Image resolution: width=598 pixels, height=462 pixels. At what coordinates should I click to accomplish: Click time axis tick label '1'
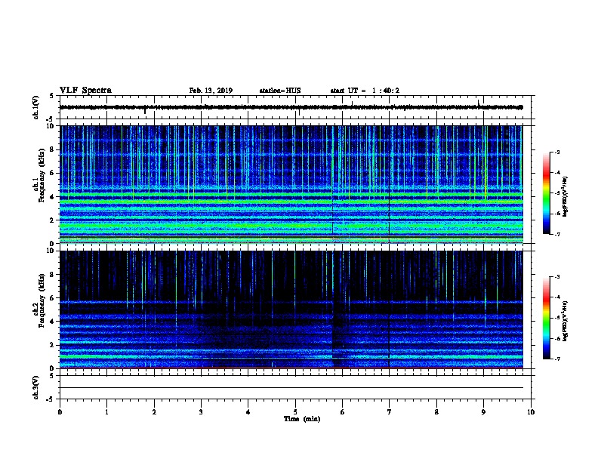(107, 412)
